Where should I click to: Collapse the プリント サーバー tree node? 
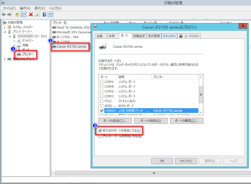(x=5, y=32)
